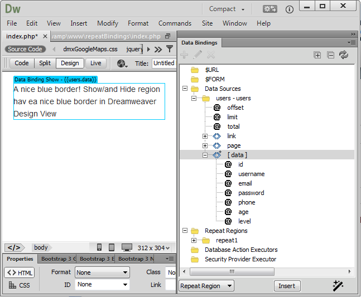This screenshot has height=297, width=361.
Task: Select Source Code view button
Action: pyautogui.click(x=25, y=49)
